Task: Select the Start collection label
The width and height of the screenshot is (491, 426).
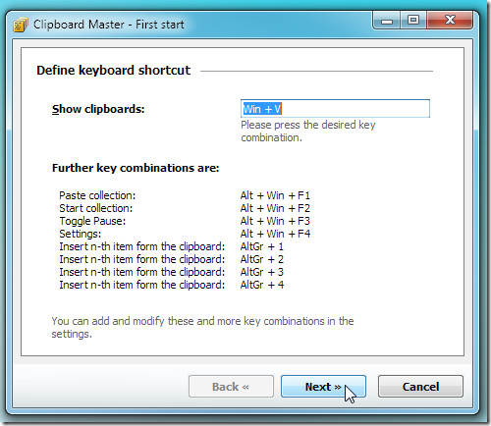Action: coord(96,208)
